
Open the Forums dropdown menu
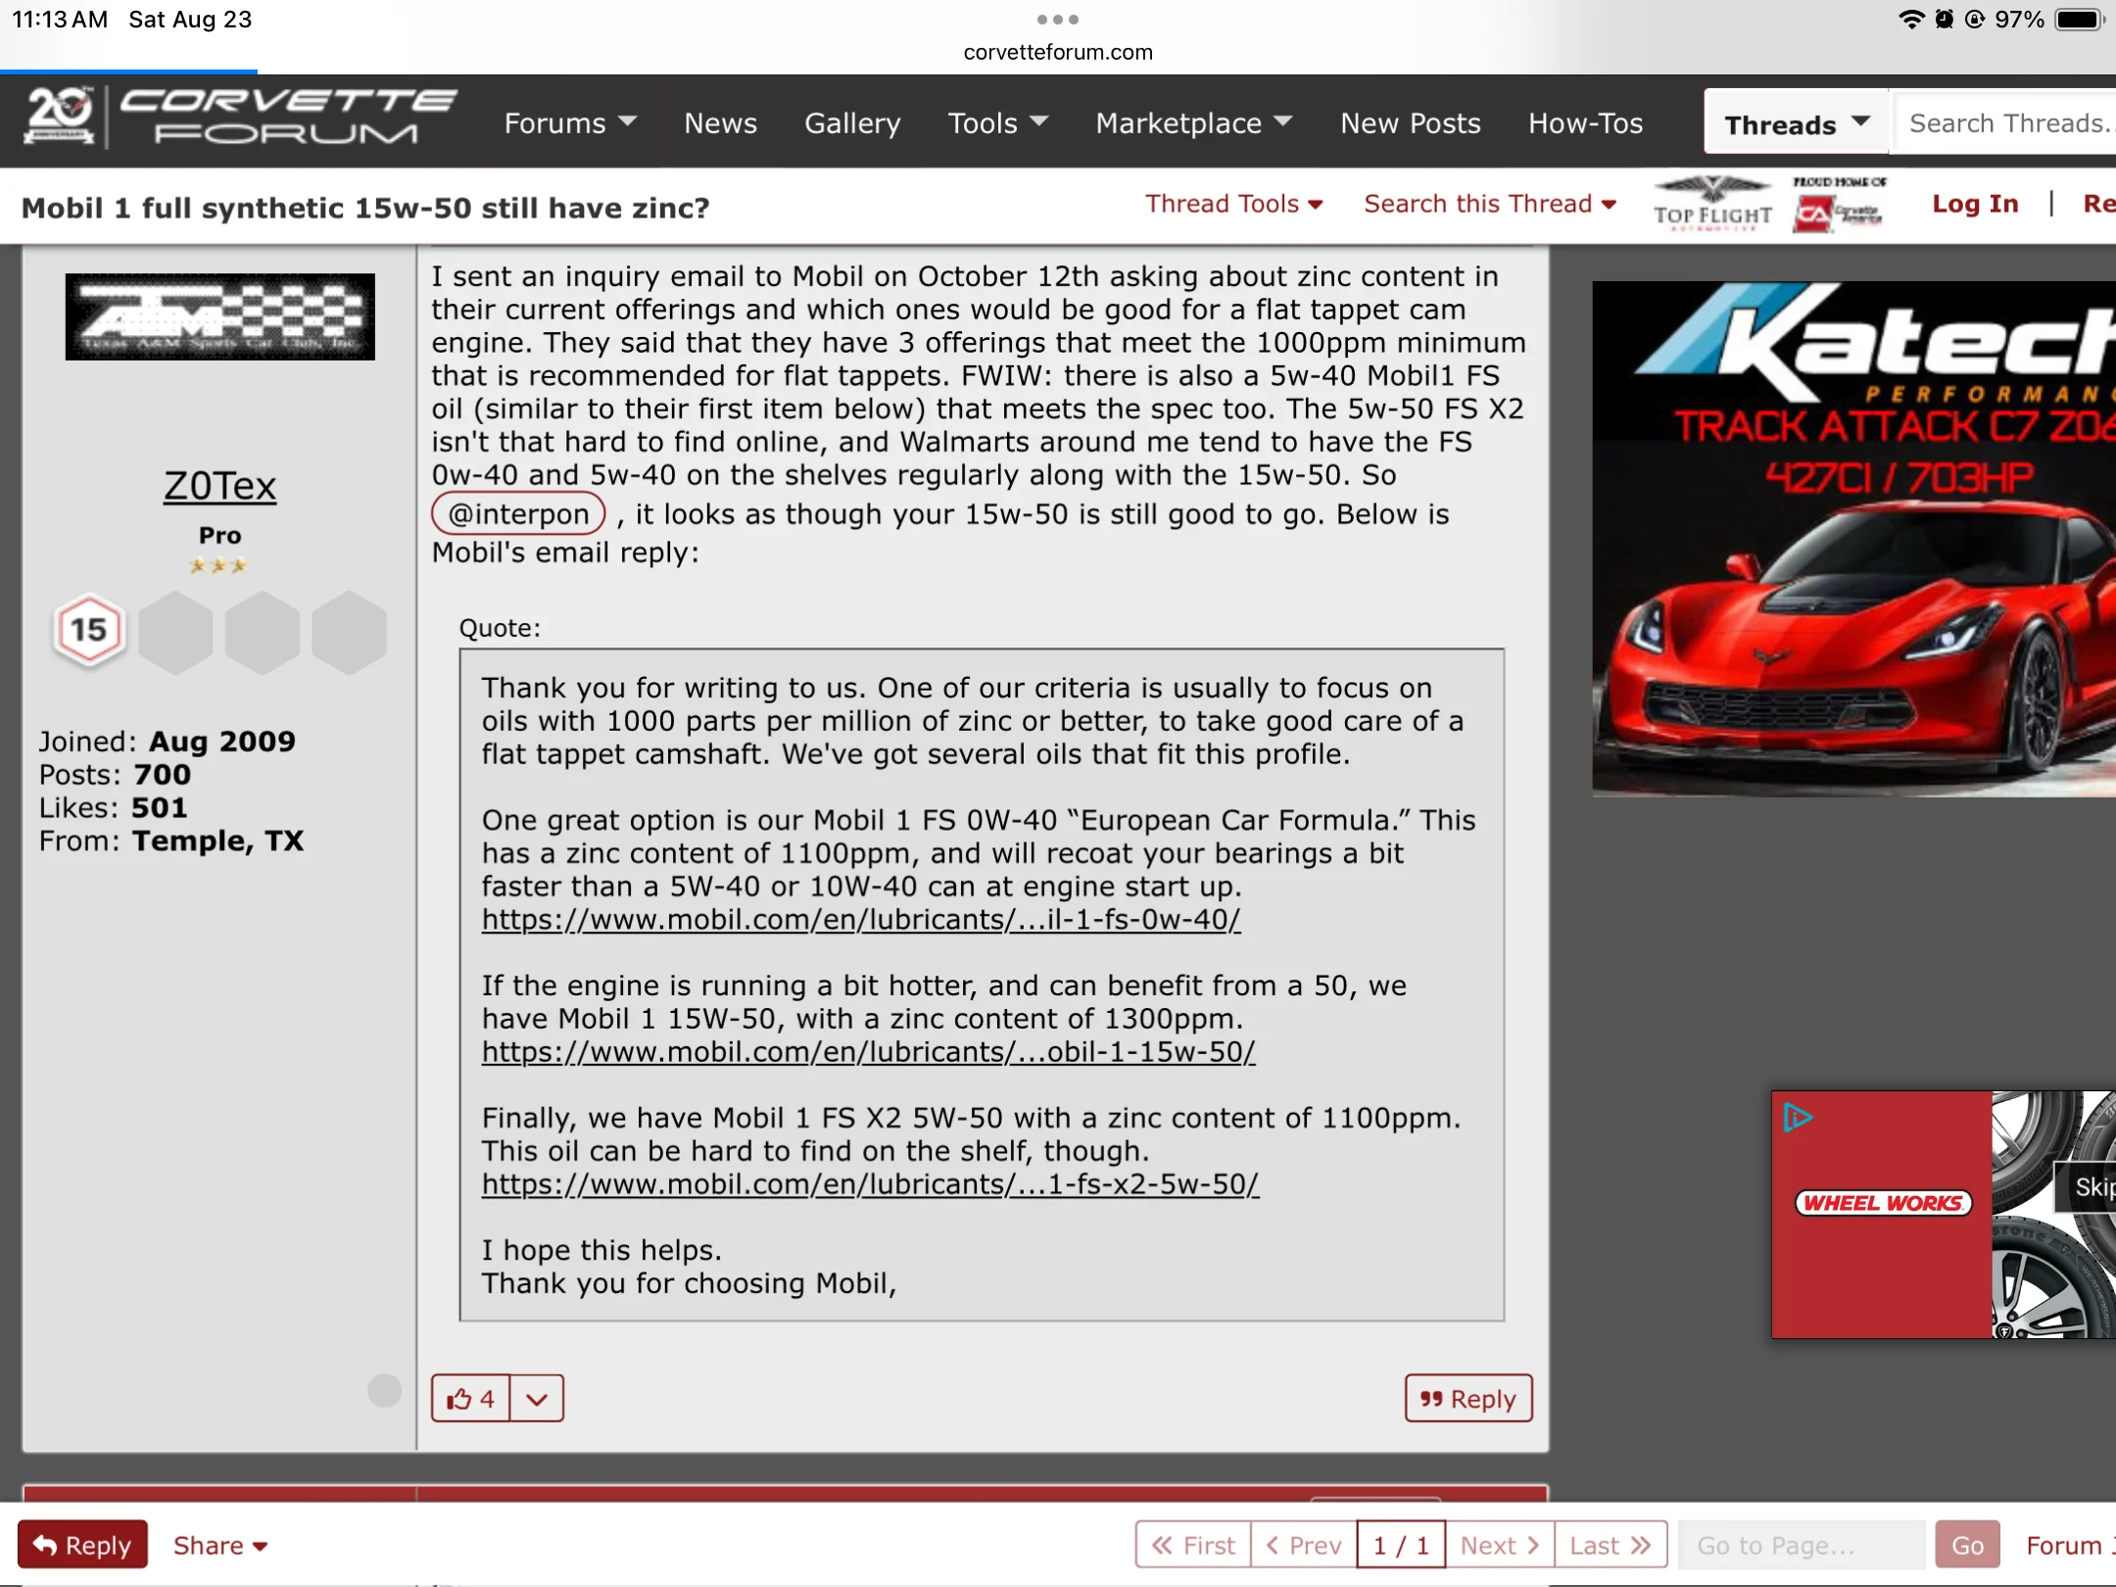point(570,123)
